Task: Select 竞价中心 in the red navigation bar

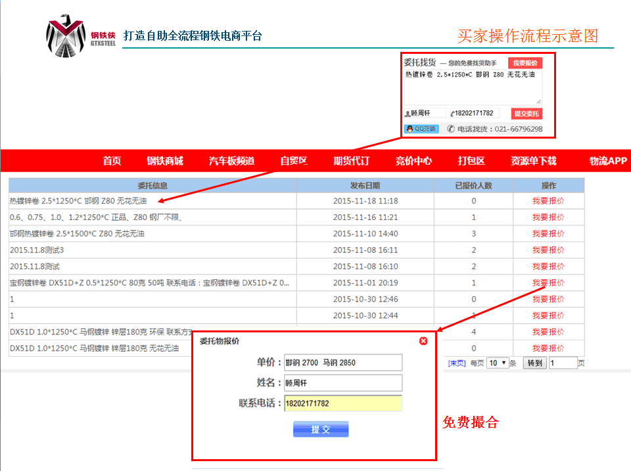Action: coord(413,161)
